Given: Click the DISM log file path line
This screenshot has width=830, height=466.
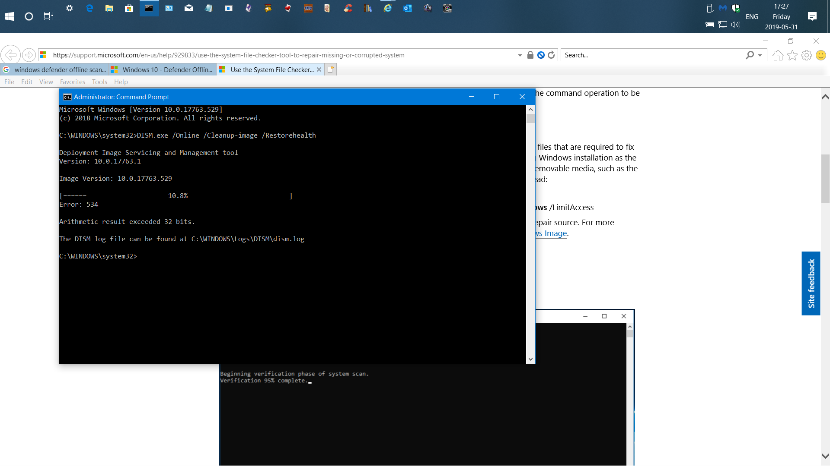Looking at the screenshot, I should click(x=182, y=239).
